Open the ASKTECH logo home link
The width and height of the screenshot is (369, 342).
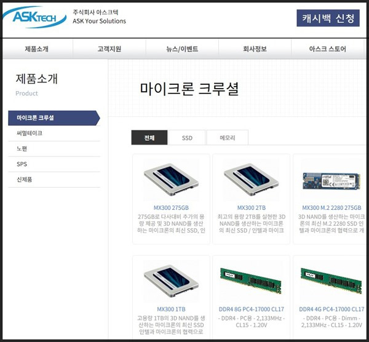(x=34, y=17)
